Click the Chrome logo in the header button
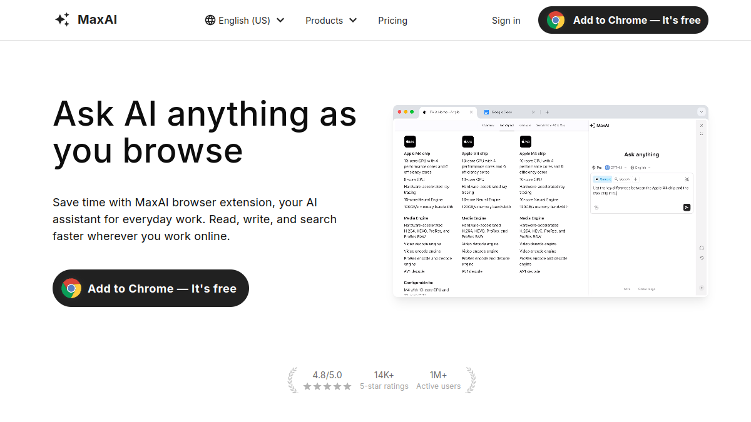The image size is (751, 422). (x=556, y=20)
